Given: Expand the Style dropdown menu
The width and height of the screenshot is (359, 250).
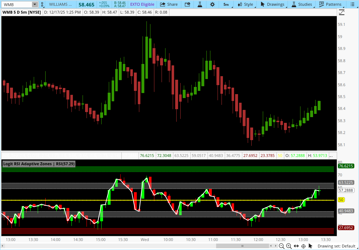Looking at the screenshot, I should [246, 4].
